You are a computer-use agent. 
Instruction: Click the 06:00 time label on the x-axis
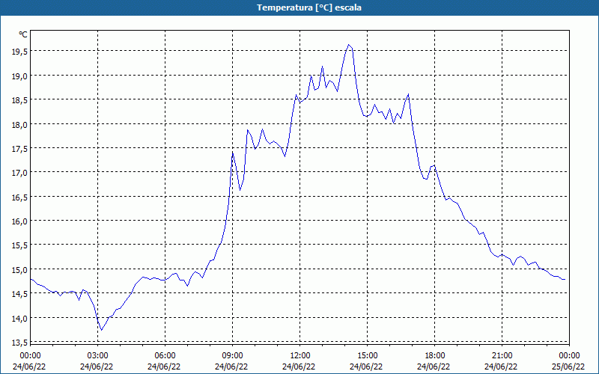pyautogui.click(x=165, y=356)
